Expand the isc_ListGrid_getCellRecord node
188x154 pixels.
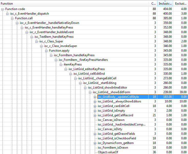pyautogui.click(x=95, y=115)
